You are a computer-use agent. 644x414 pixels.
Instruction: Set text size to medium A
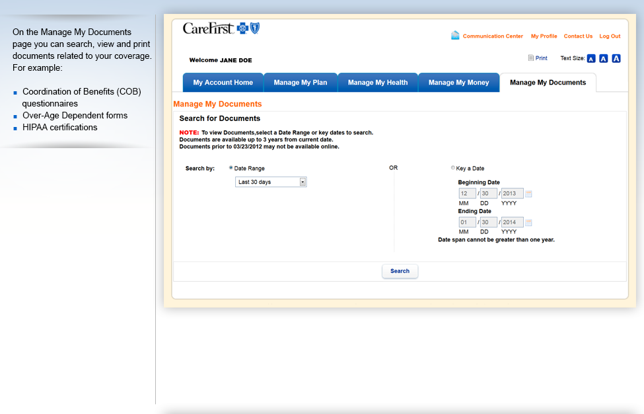coord(603,58)
